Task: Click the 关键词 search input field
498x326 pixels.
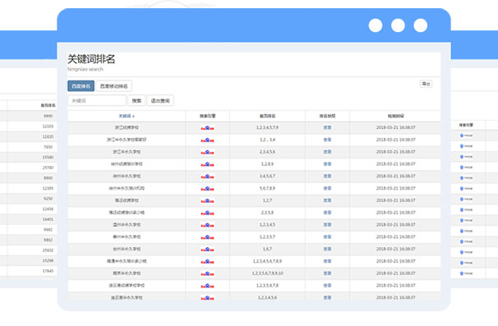Action: [97, 101]
